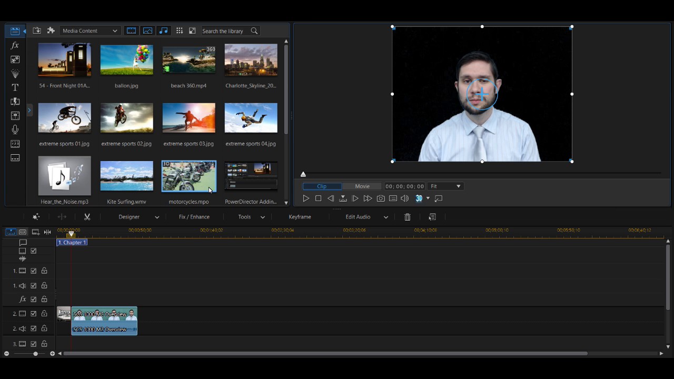Open the PiP Objects Room icon

coord(15,59)
